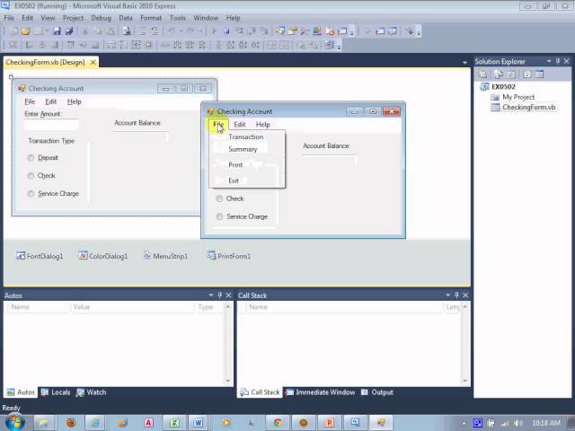Select EX0502 project in Solution Explorer
Screen dimensions: 575x431
tap(503, 86)
